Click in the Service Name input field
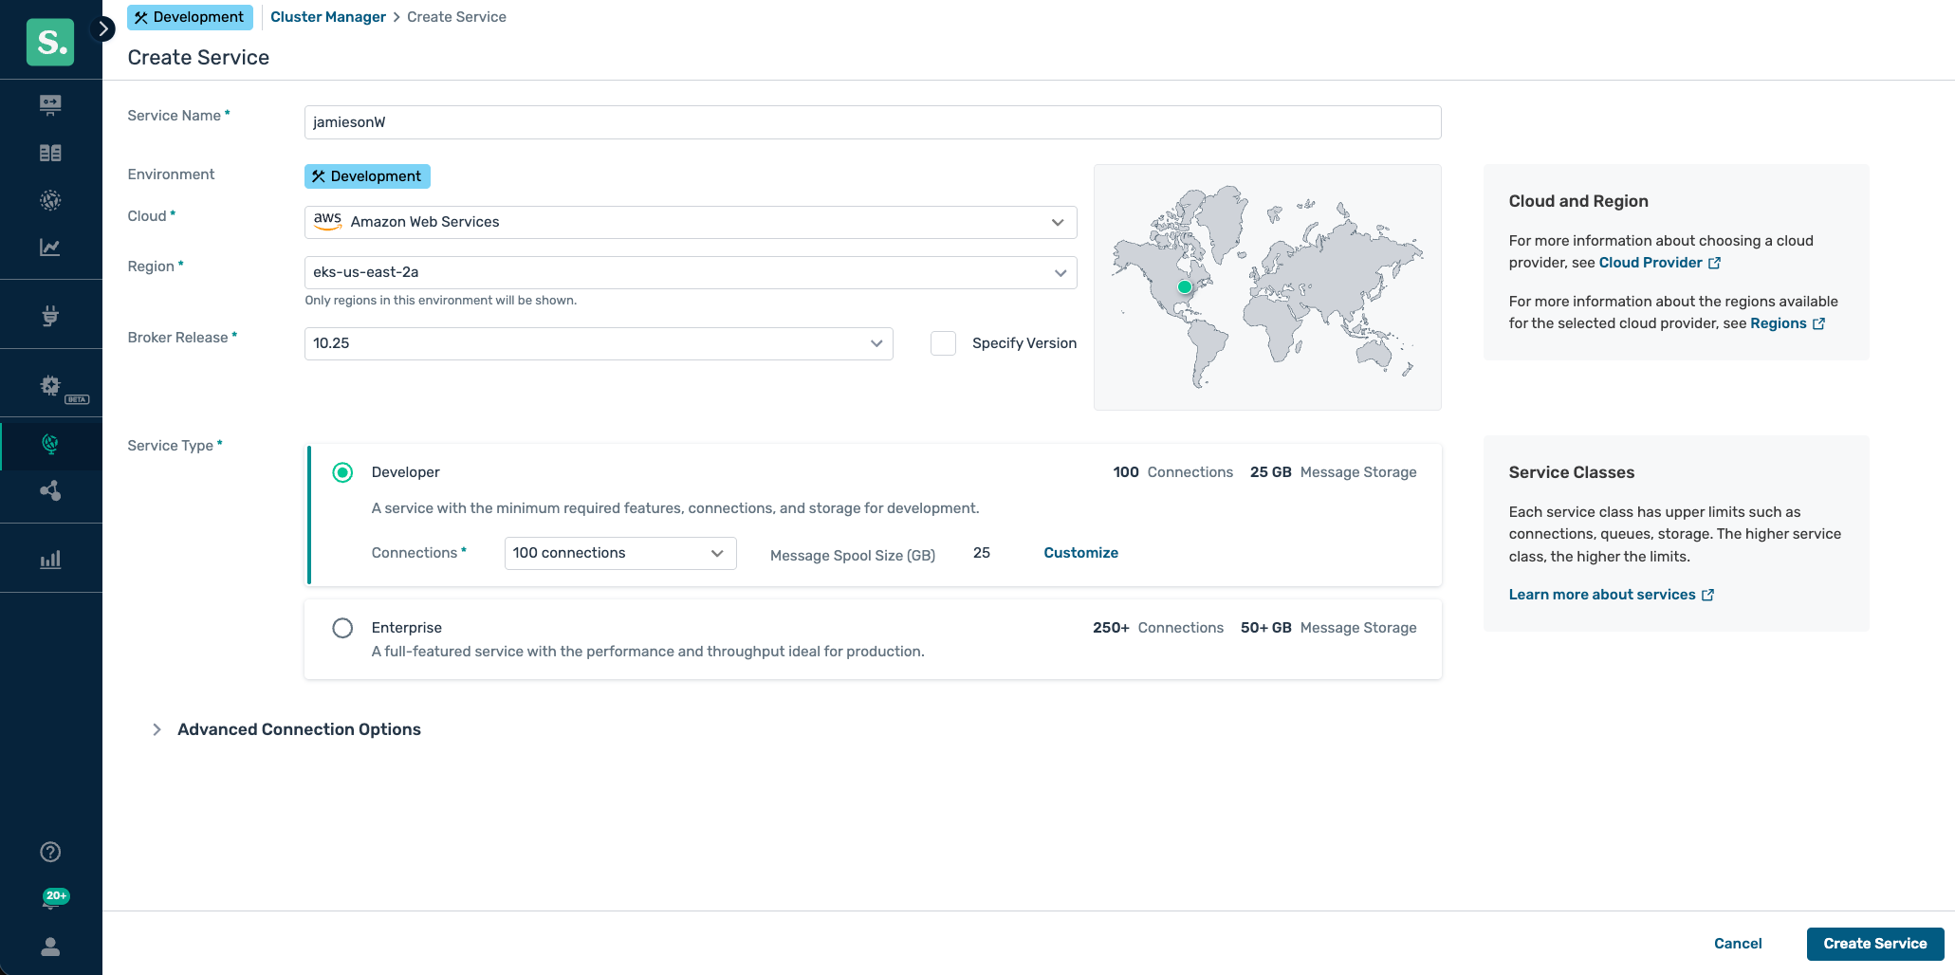 tap(872, 122)
